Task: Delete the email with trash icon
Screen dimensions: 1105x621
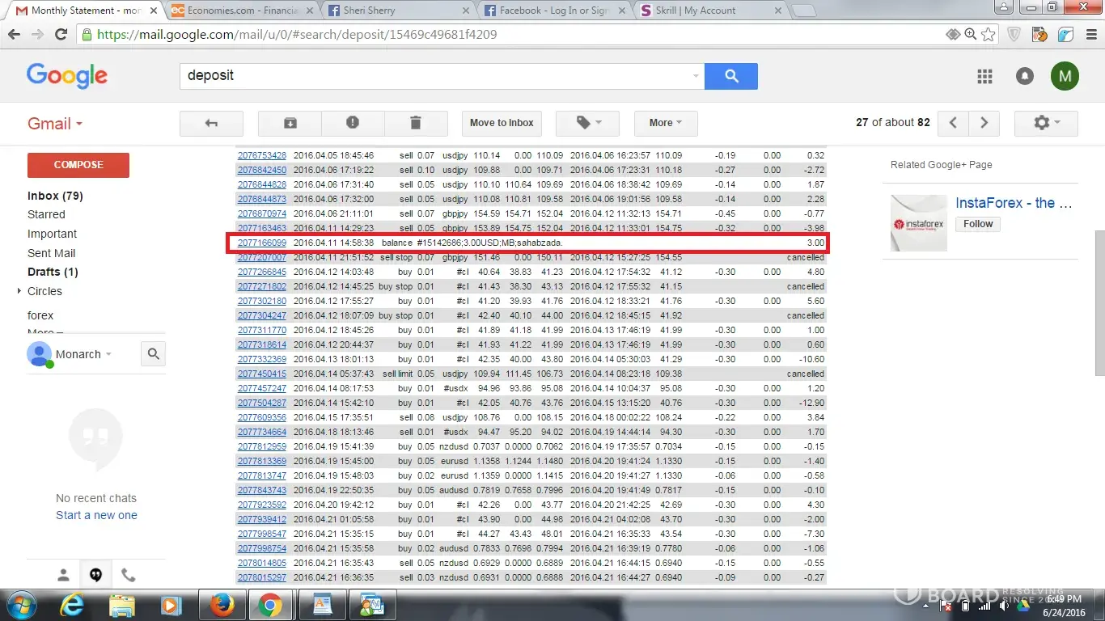Action: click(x=416, y=123)
